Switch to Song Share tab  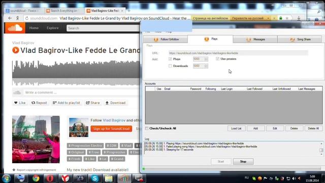tap(300, 39)
